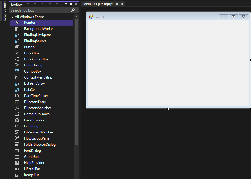Viewport: 251px width, 179px height.
Task: Click the Form1 close button
Action: tap(243, 17)
